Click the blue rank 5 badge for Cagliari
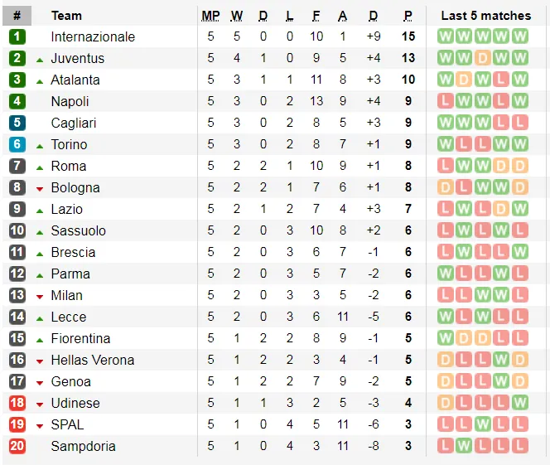This screenshot has height=465, width=550. coord(17,123)
